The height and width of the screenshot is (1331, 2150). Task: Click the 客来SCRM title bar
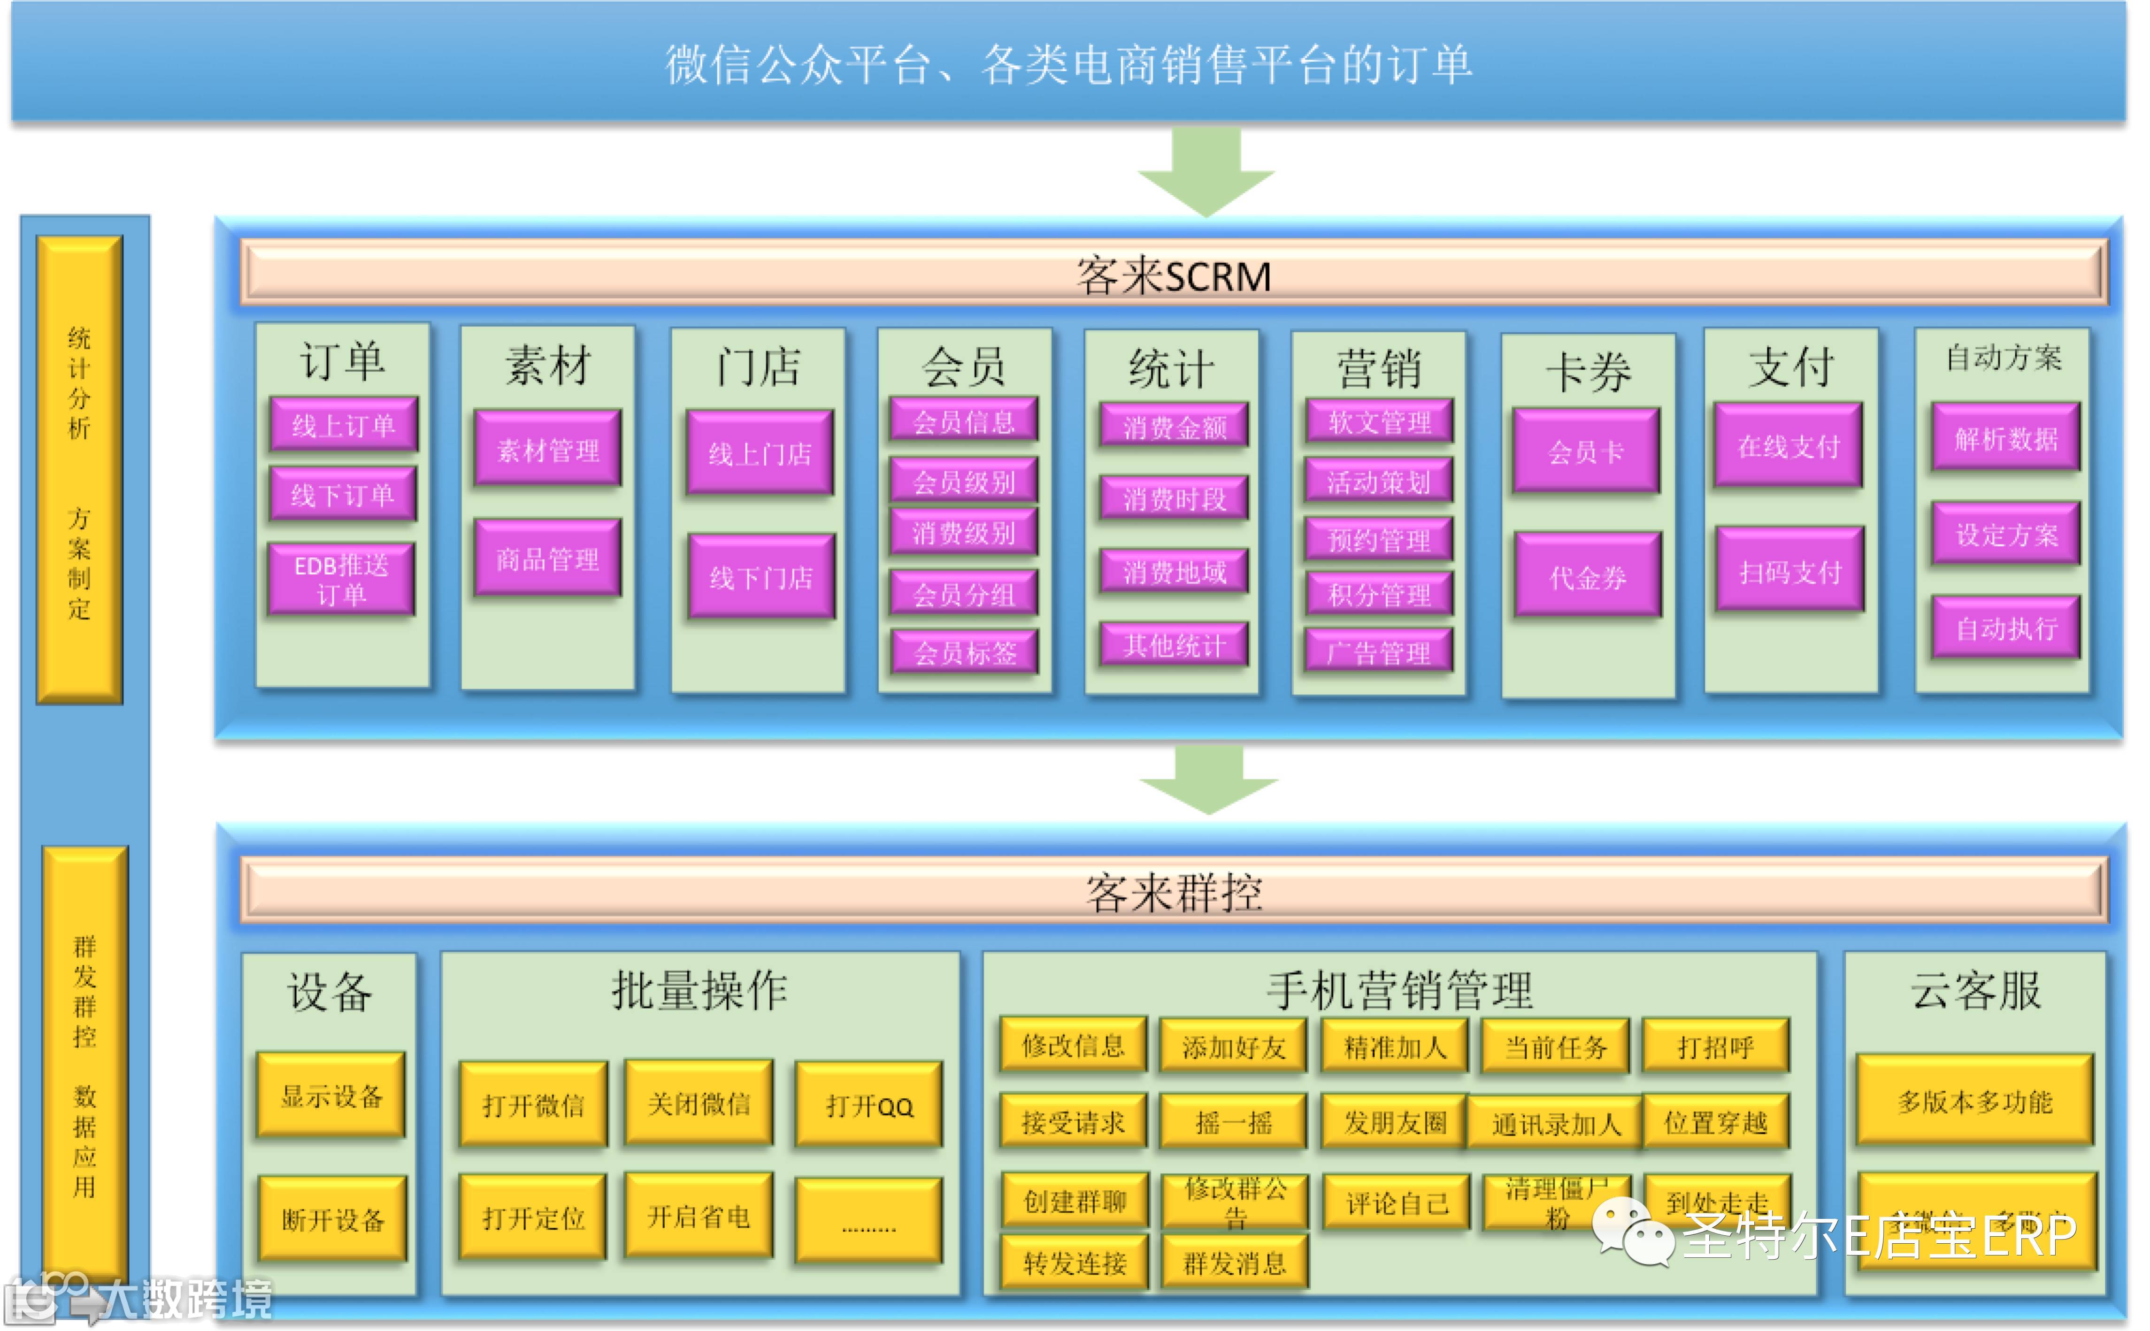click(x=1174, y=275)
